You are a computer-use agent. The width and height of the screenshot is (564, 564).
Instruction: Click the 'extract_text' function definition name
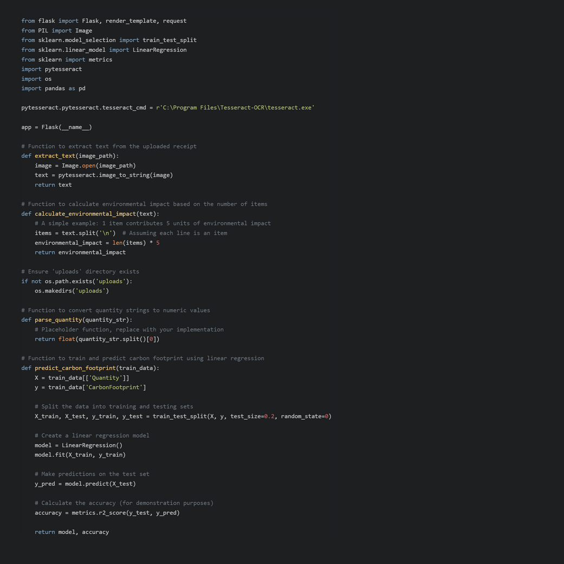point(55,156)
